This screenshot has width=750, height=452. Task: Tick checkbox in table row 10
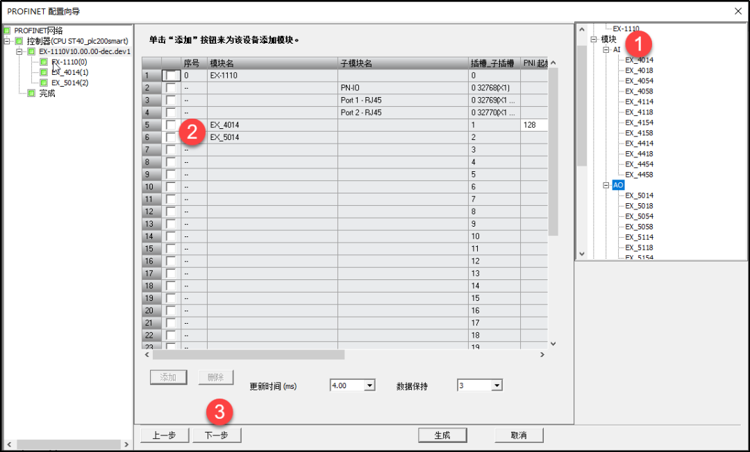point(171,187)
